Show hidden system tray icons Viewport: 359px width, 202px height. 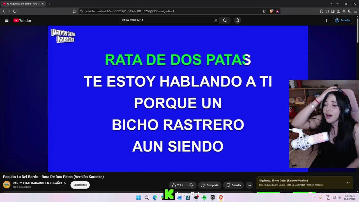314,198
